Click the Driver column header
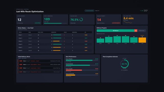This screenshot has width=164, height=92. pos(20,32)
